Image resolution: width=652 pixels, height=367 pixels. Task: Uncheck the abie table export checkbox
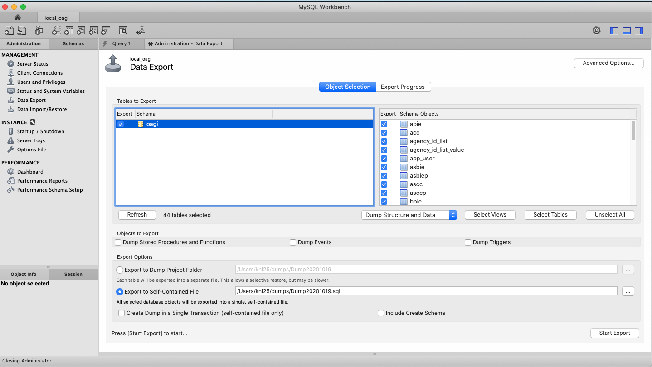(384, 124)
